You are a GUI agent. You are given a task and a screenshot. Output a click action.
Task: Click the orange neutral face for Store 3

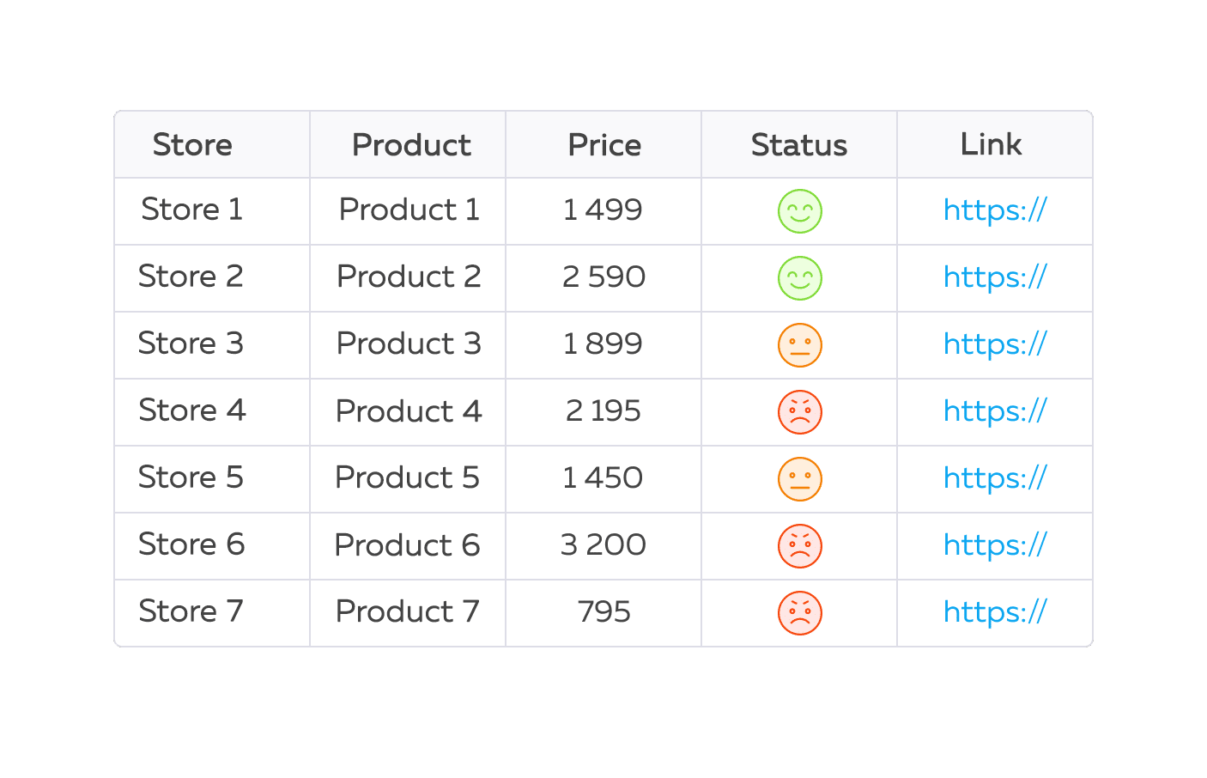click(x=799, y=345)
